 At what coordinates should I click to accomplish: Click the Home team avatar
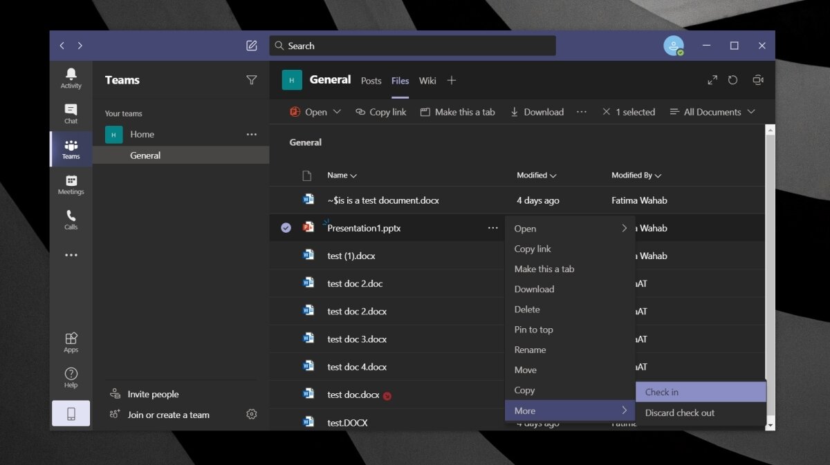[x=114, y=135]
